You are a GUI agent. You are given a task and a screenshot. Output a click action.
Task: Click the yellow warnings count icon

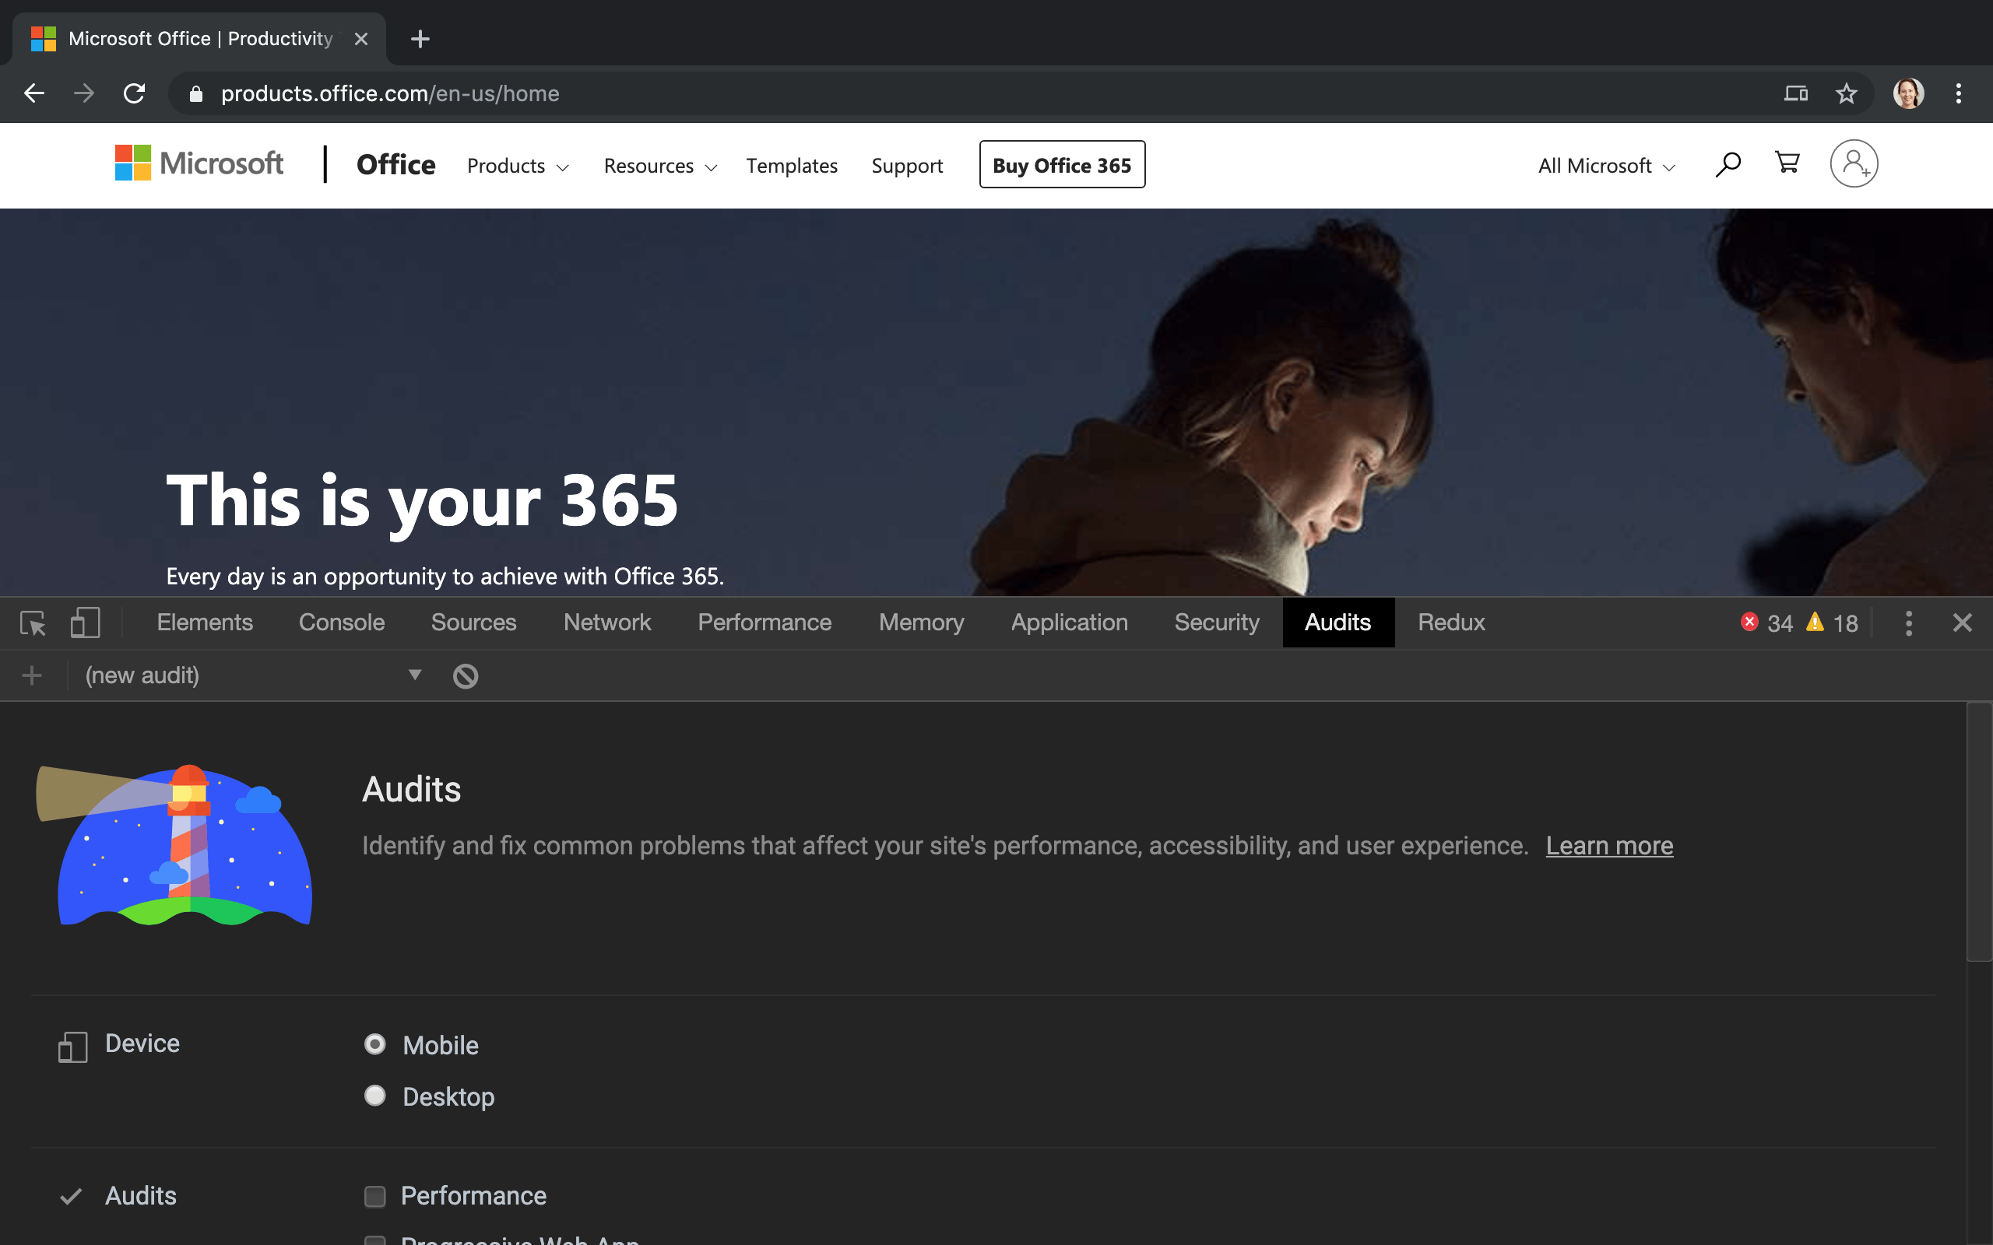(x=1814, y=622)
